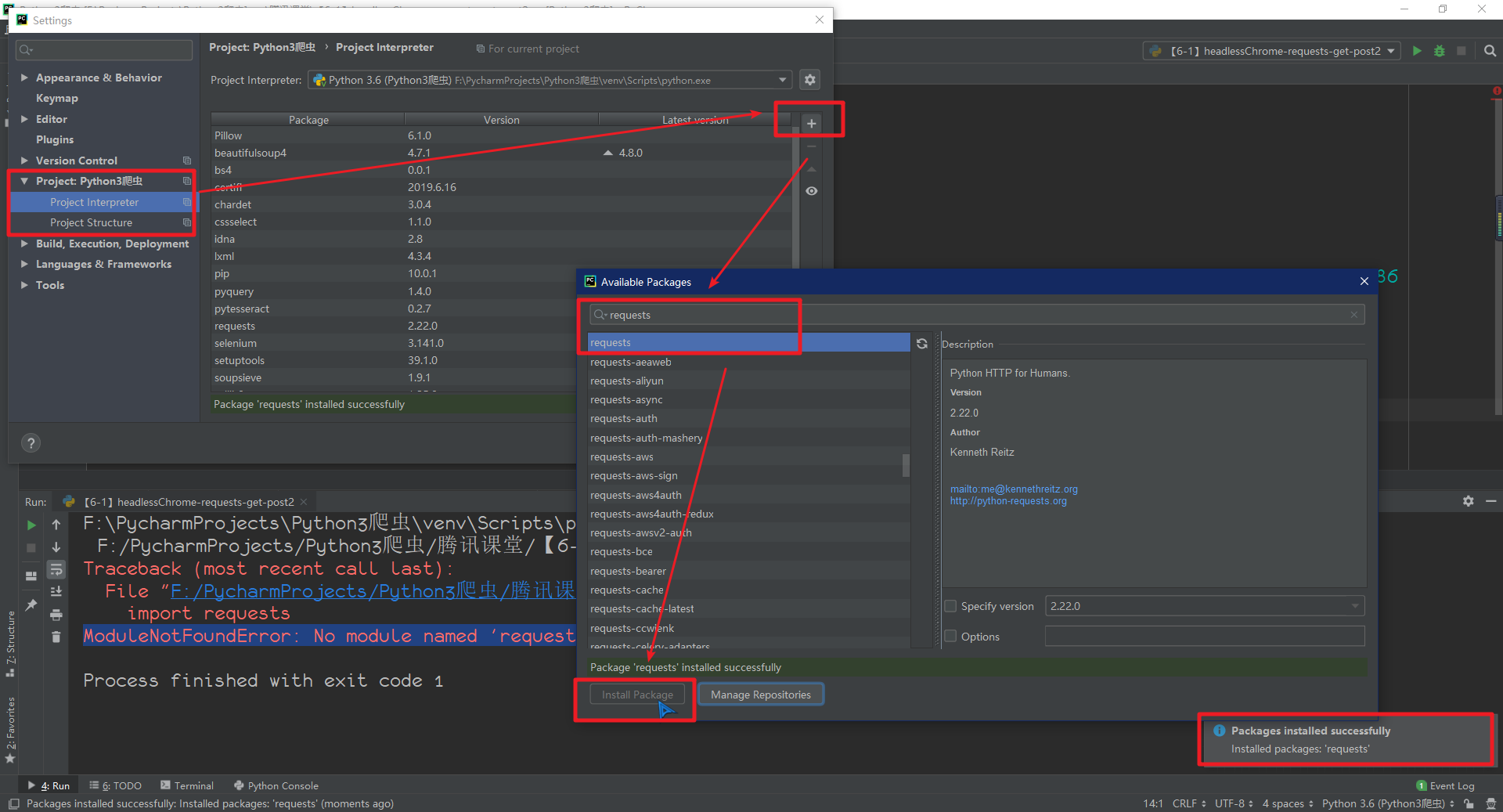Expand Build, Execution, Deployment
The image size is (1503, 812).
(x=24, y=244)
